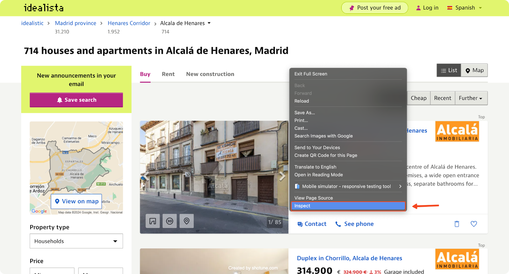
Task: Click Post your free ad button
Action: pyautogui.click(x=375, y=8)
